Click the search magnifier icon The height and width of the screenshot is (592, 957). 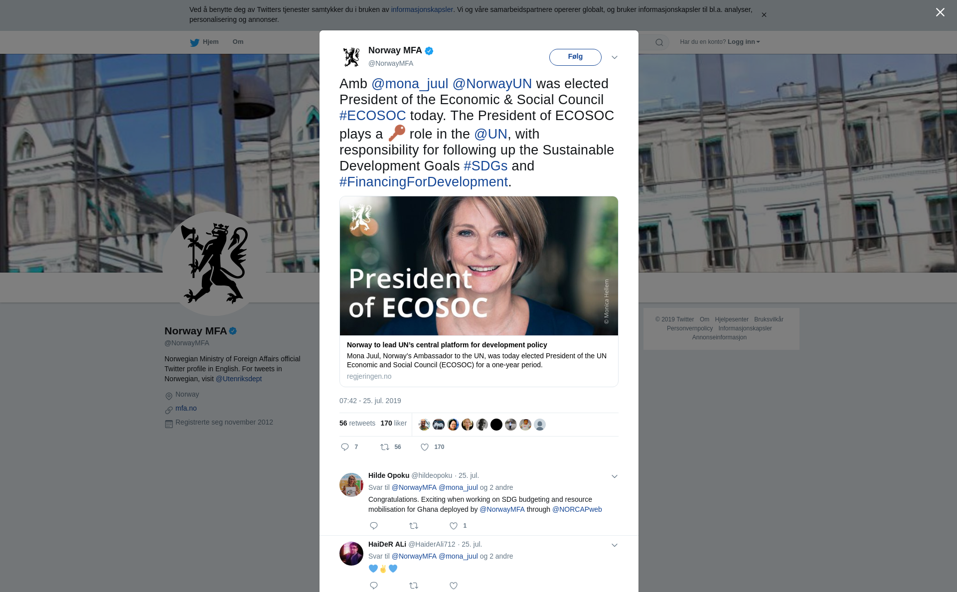tap(659, 42)
